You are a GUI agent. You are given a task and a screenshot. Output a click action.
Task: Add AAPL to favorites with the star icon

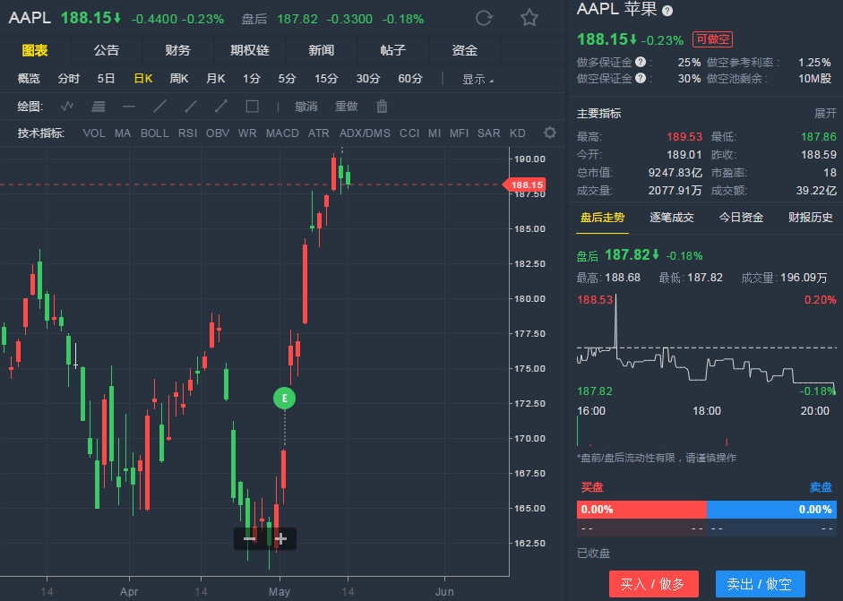529,18
